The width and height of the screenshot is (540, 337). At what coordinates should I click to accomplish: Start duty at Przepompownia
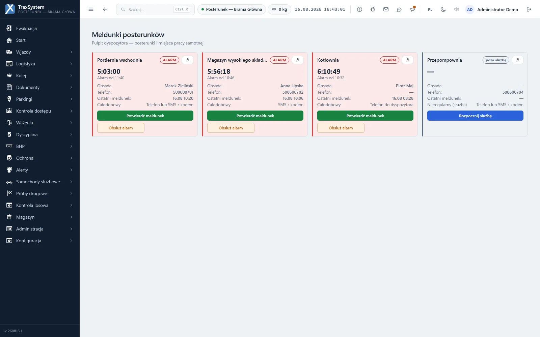click(475, 116)
